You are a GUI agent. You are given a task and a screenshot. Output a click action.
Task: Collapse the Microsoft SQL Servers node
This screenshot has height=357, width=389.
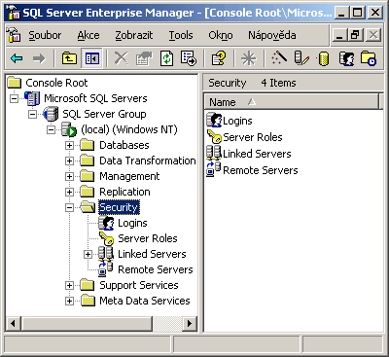(x=14, y=98)
